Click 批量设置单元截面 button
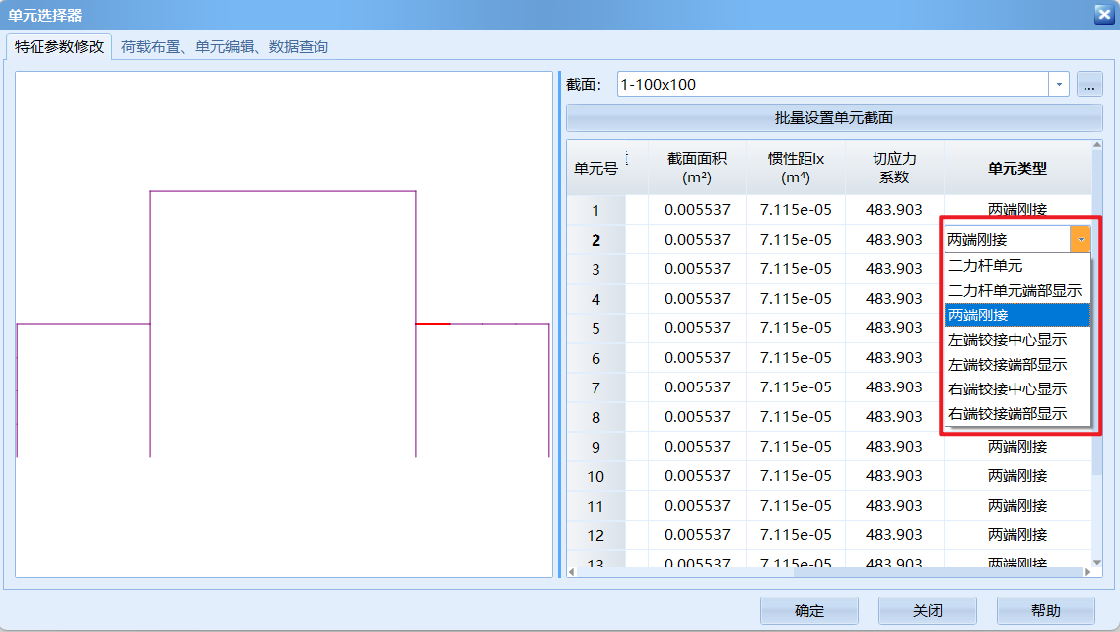The image size is (1120, 632). point(834,117)
